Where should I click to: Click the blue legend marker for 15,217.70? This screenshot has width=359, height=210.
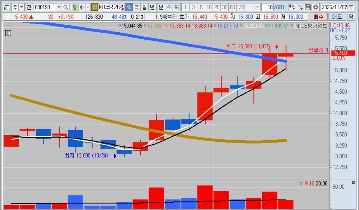[x=216, y=26]
